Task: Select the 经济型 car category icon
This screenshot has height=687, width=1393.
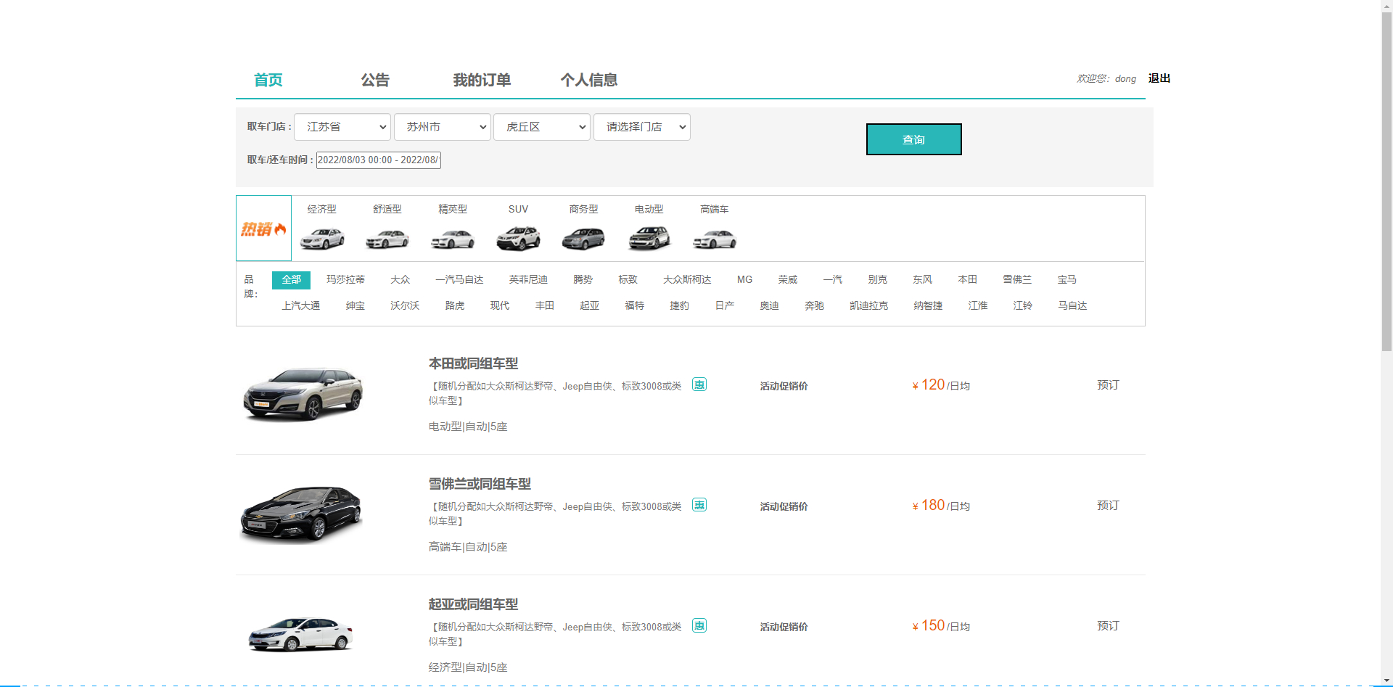Action: (322, 239)
